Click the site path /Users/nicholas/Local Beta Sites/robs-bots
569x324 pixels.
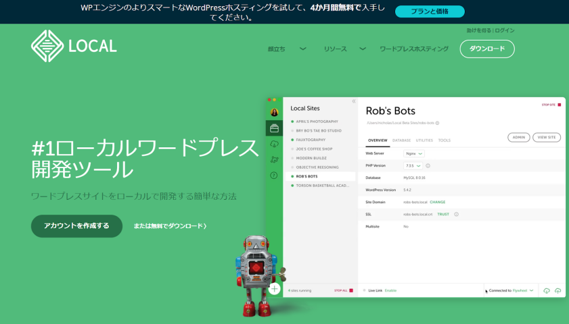point(401,123)
